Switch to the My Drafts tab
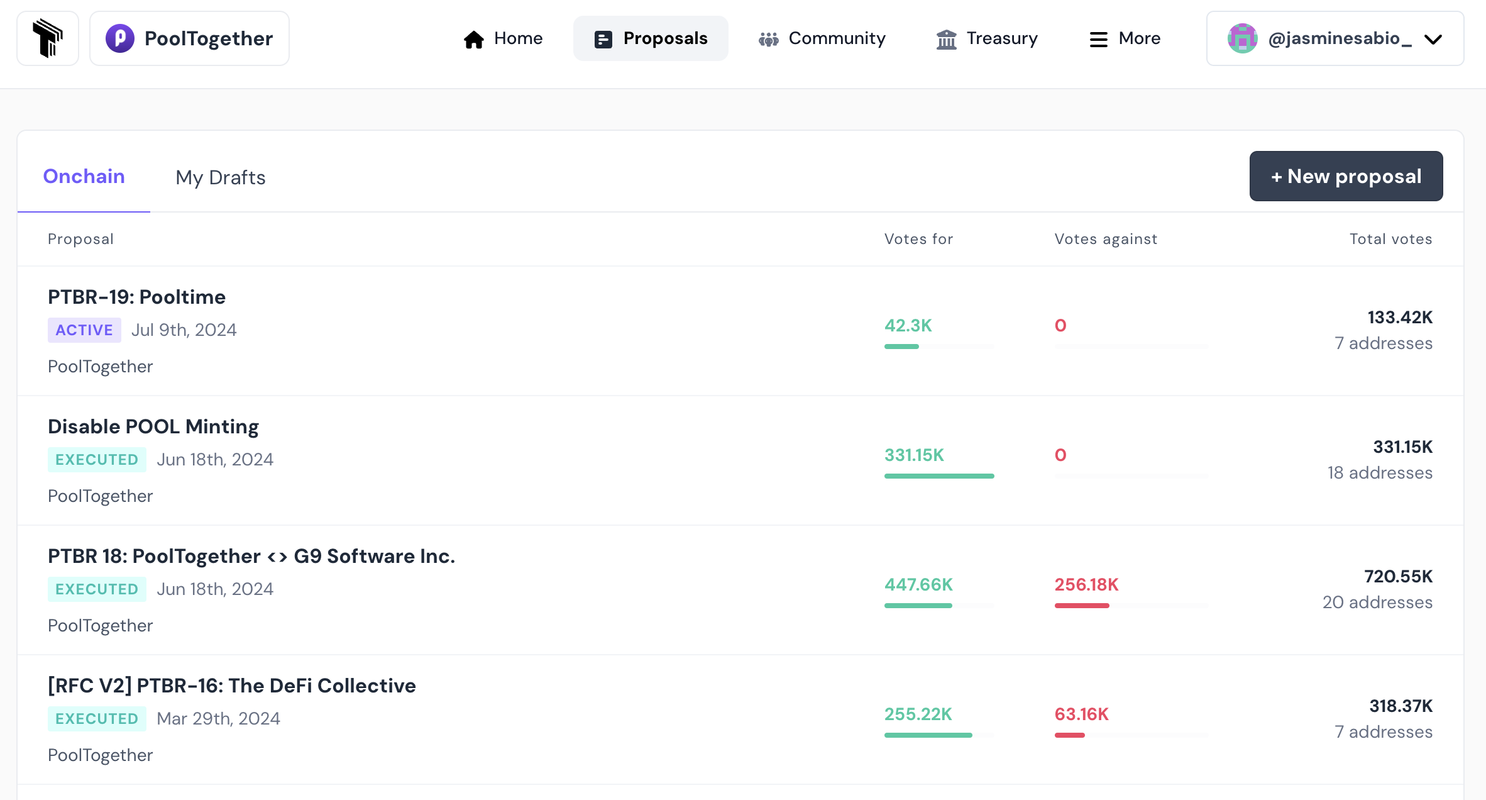 pyautogui.click(x=220, y=177)
